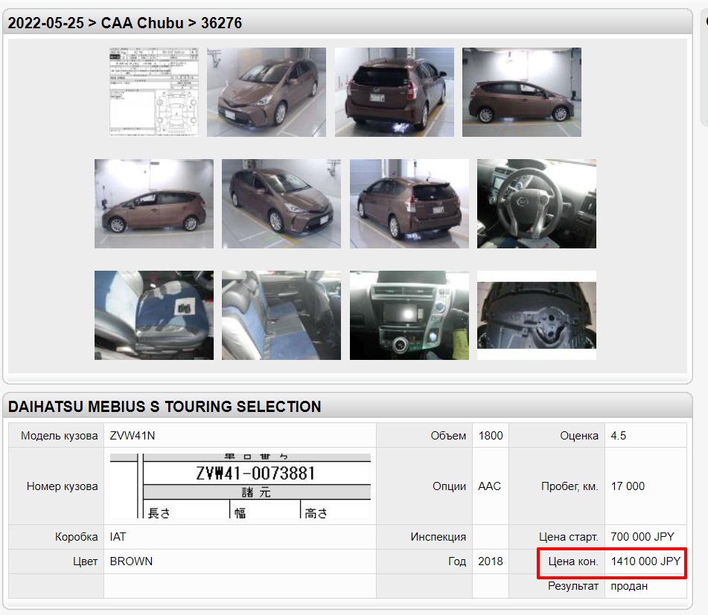The height and width of the screenshot is (615, 708).
Task: Select year value 2018
Action: [x=491, y=561]
